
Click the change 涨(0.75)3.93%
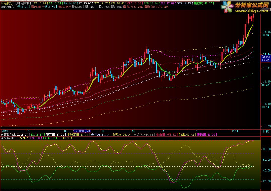133,7
